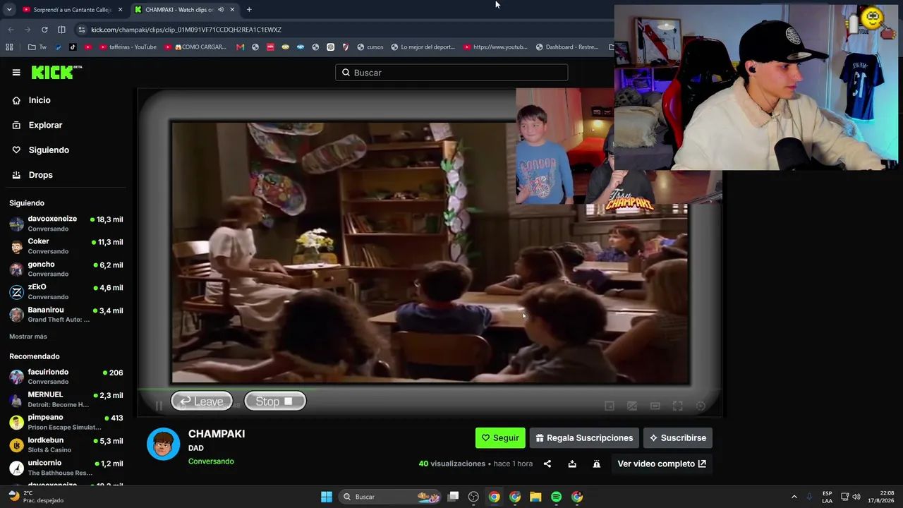Close the Sorprendí a un Cantante tab

point(120,10)
